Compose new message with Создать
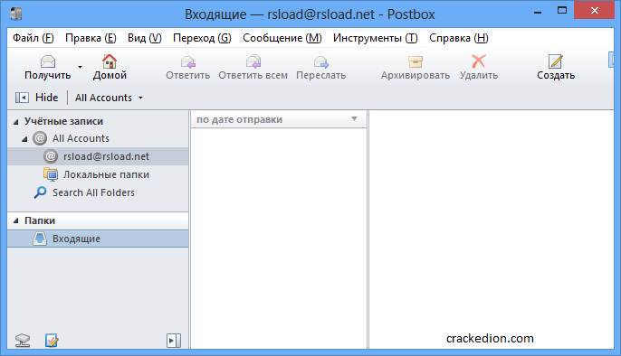Viewport: 621px width, 356px height. point(556,67)
